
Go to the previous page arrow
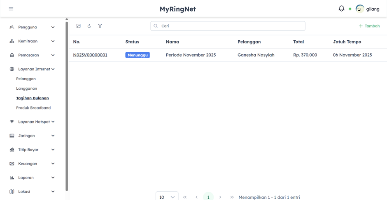(x=197, y=197)
